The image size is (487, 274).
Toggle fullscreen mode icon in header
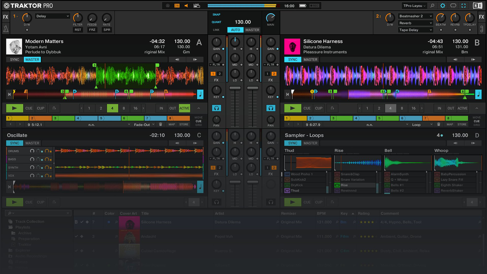[x=463, y=6]
